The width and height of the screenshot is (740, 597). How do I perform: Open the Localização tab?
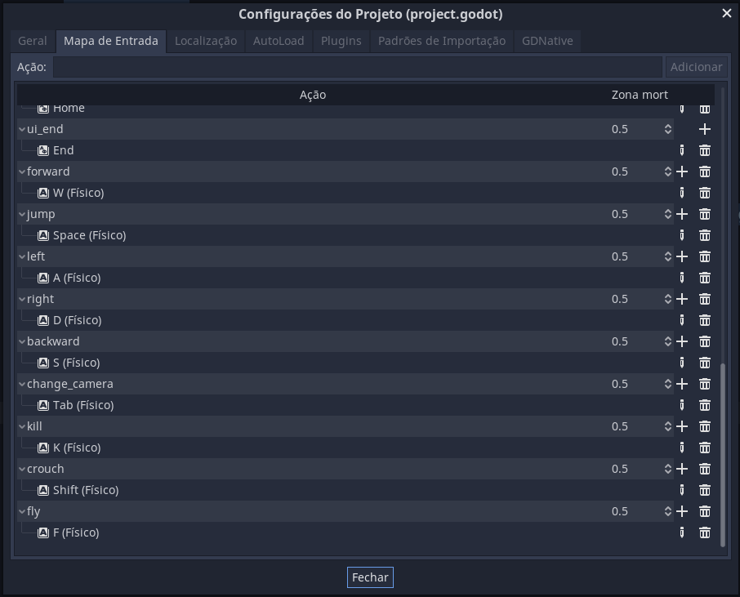click(206, 41)
